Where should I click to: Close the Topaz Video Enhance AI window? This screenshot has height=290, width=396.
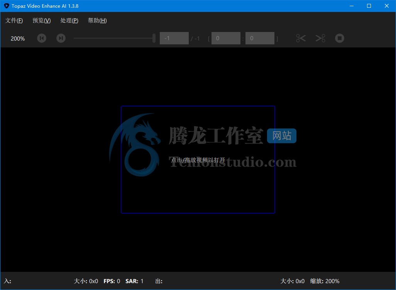coord(387,6)
